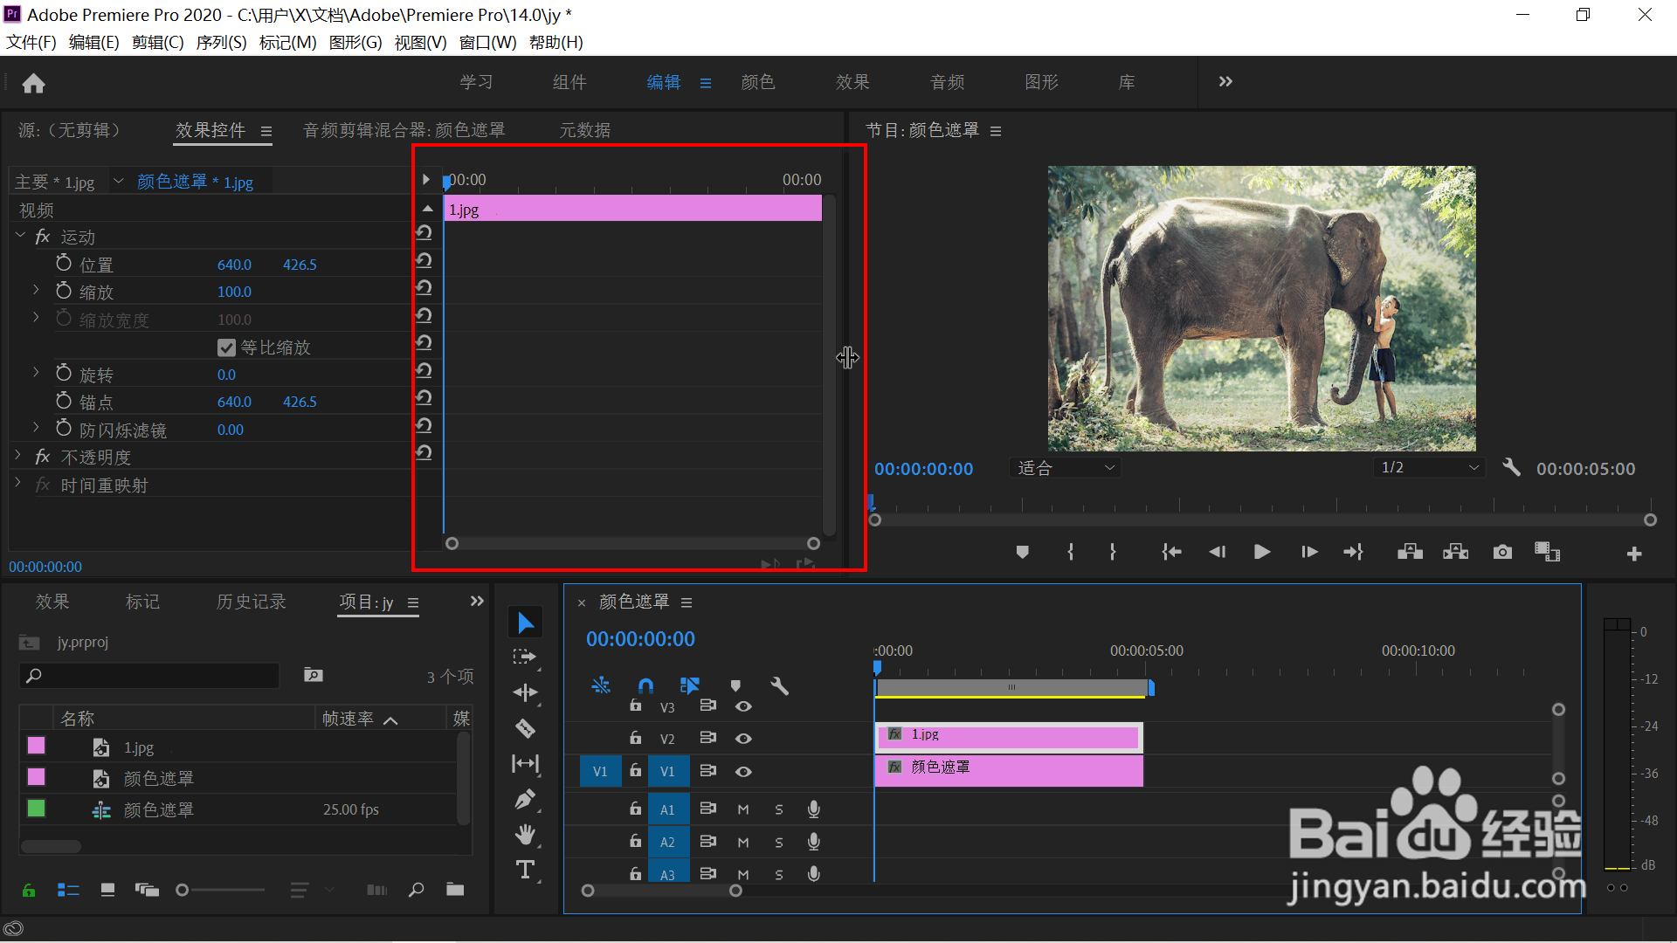
Task: Select the Pen tool in toolbar
Action: [525, 799]
